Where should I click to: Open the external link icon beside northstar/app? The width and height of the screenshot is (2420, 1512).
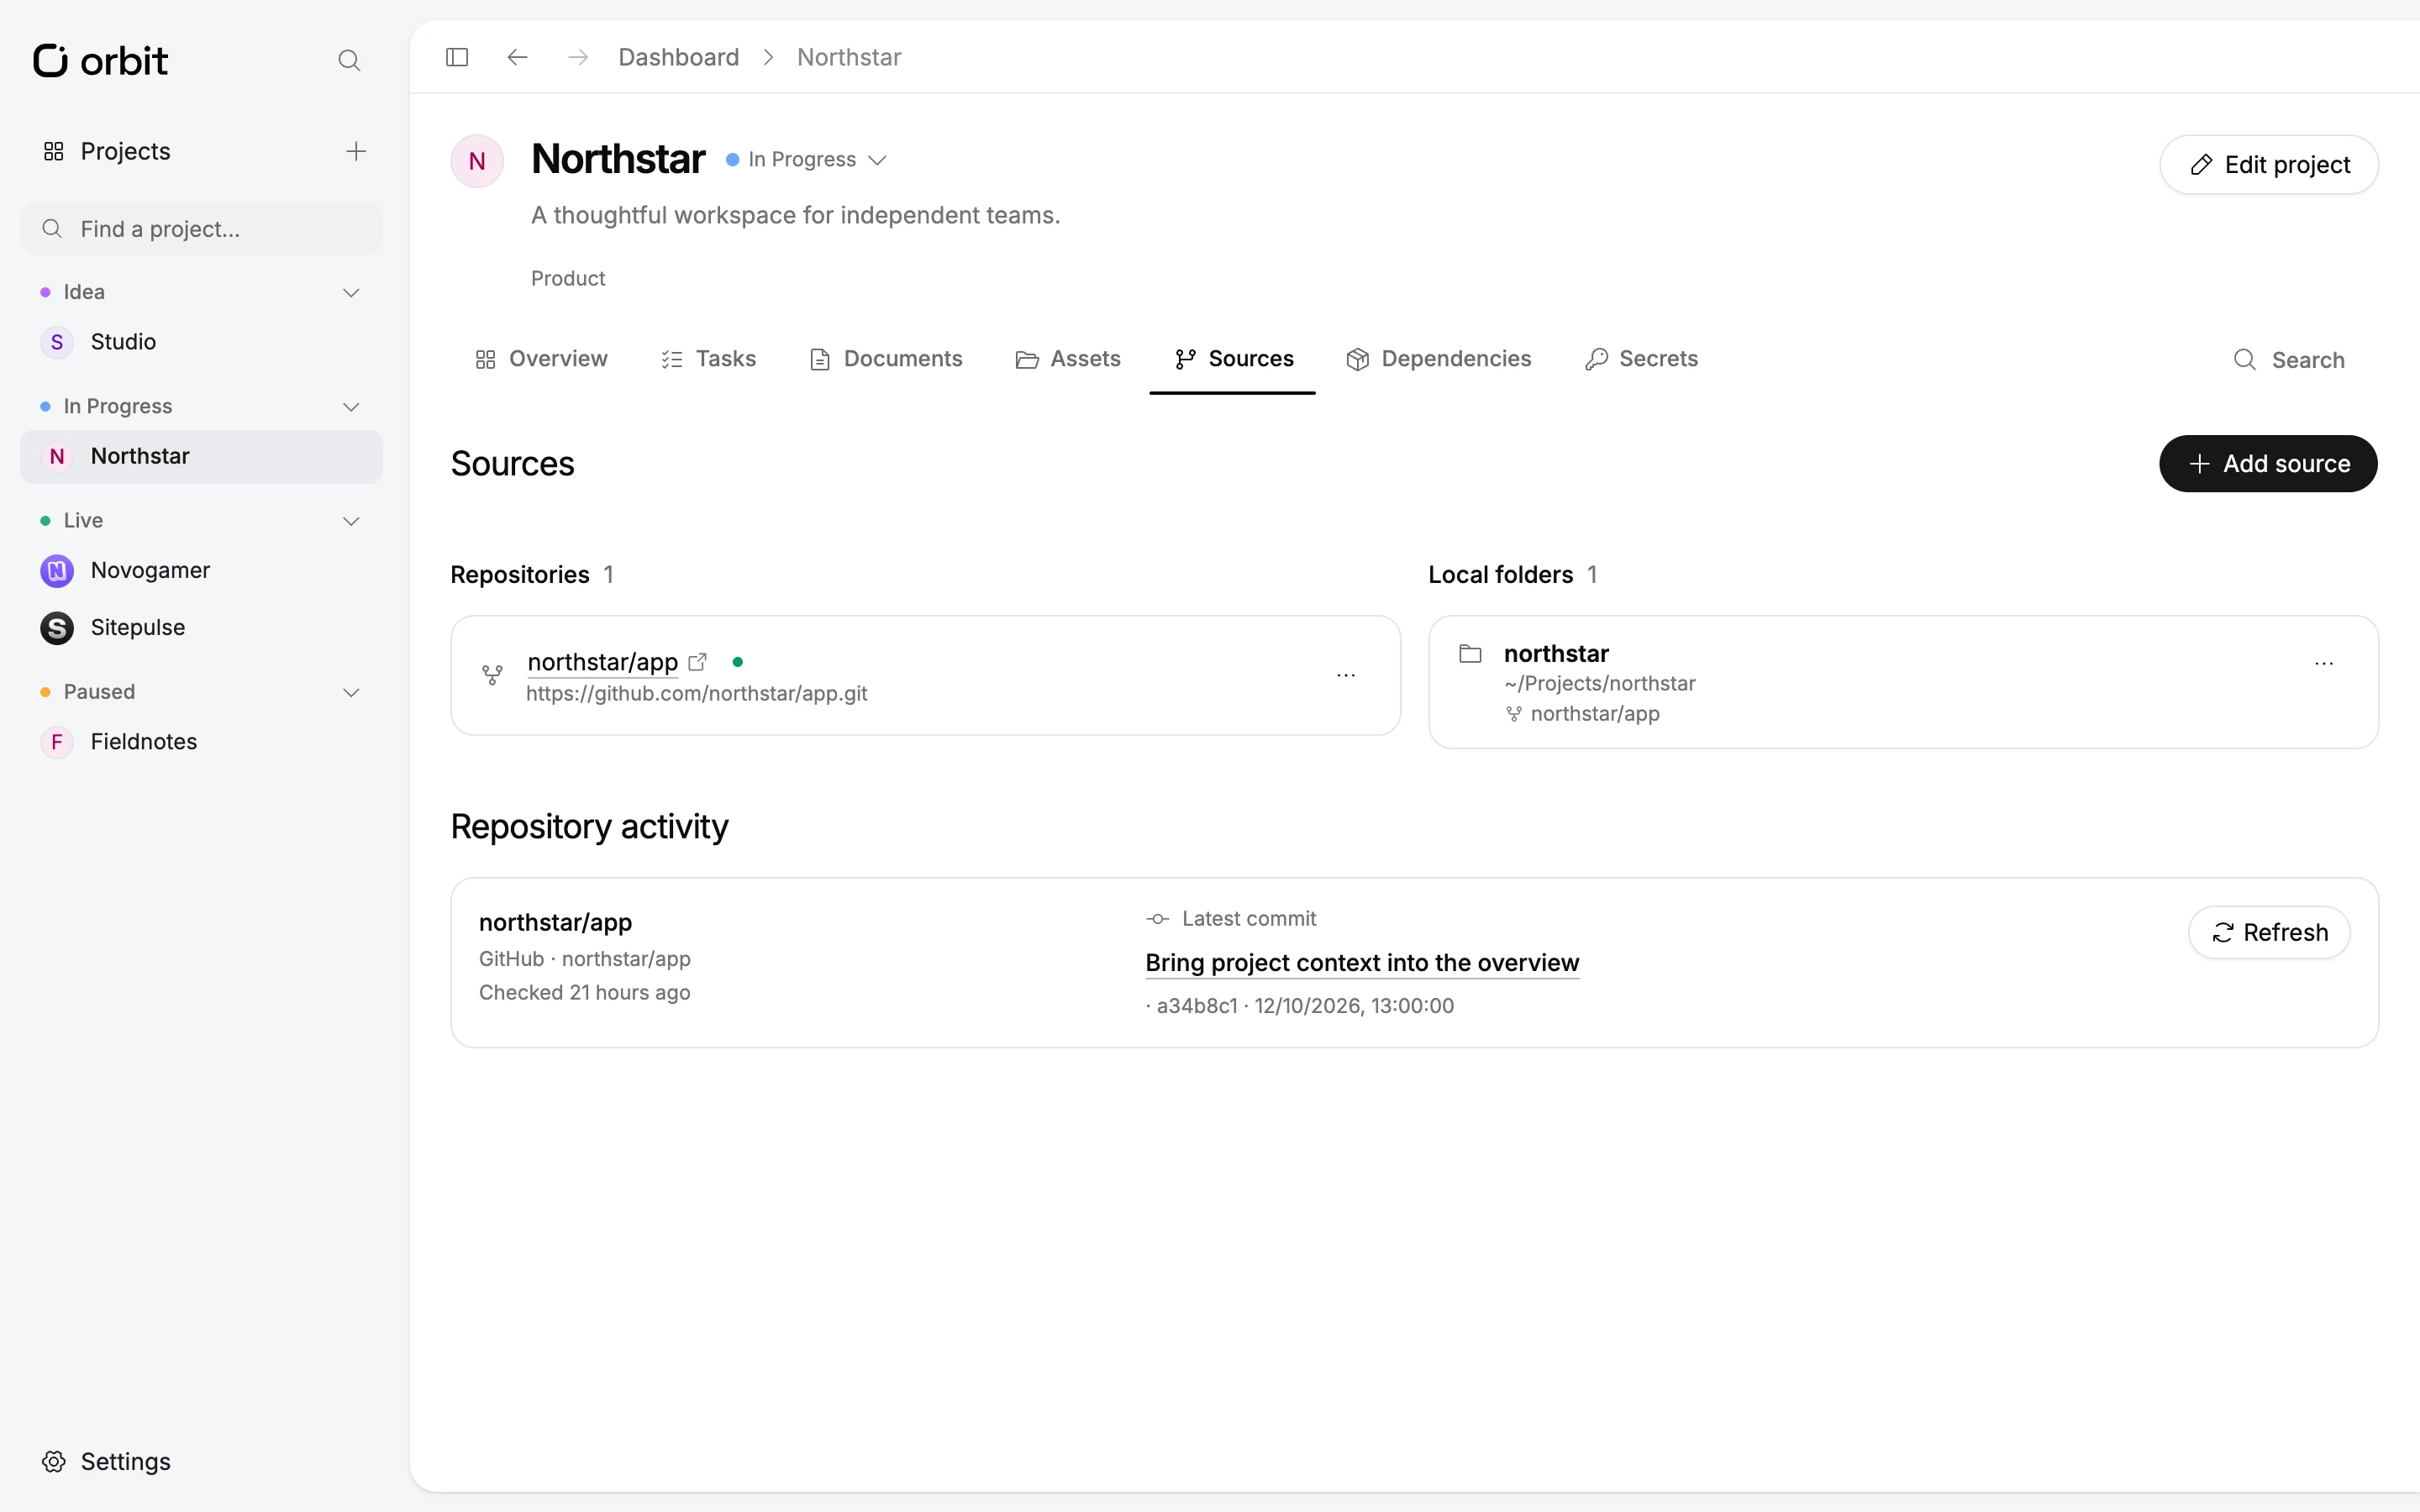point(698,662)
